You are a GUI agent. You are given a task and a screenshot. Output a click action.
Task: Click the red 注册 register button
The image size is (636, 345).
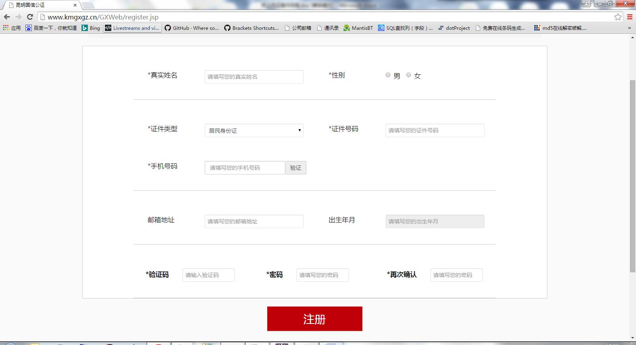[314, 319]
